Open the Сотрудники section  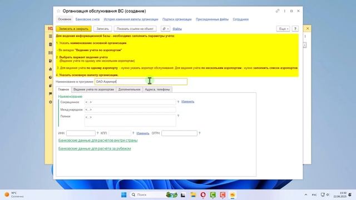(x=241, y=19)
